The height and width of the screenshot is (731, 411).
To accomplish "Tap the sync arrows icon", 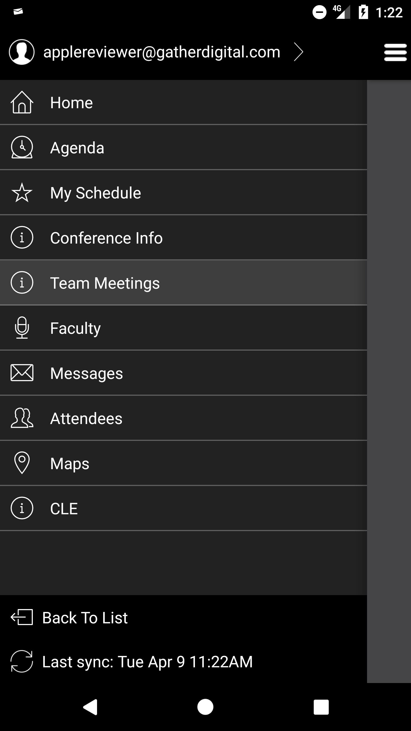I will 22,661.
